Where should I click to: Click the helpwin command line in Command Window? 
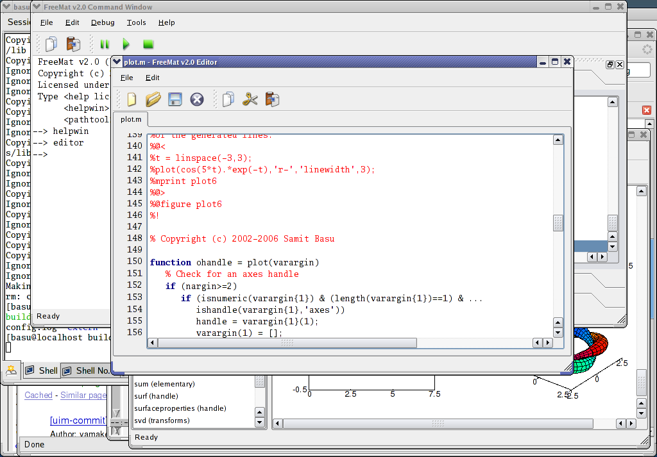click(61, 131)
